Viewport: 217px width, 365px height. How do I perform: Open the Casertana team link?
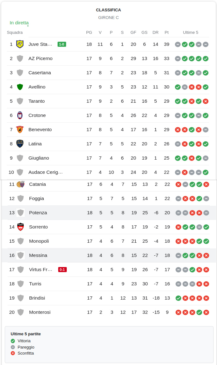40,73
